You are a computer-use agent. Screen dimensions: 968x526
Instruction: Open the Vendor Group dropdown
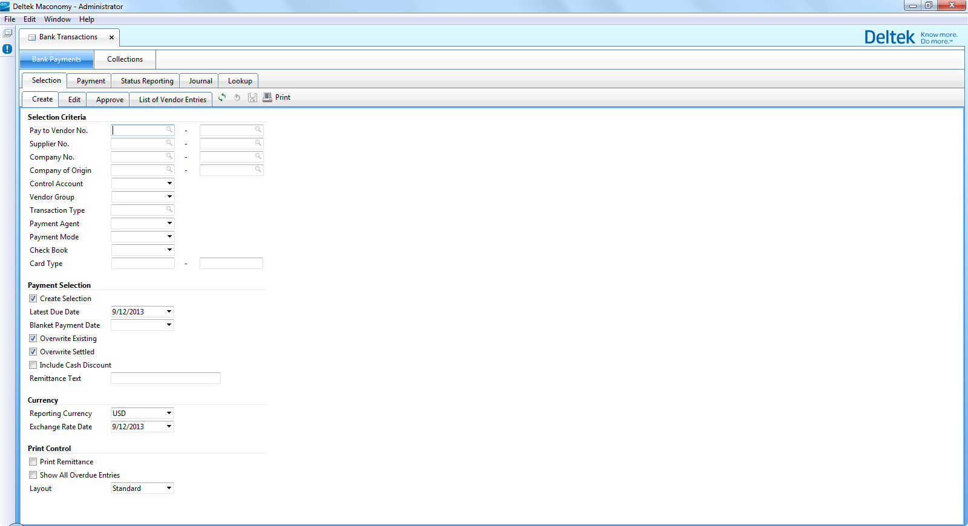(x=169, y=196)
